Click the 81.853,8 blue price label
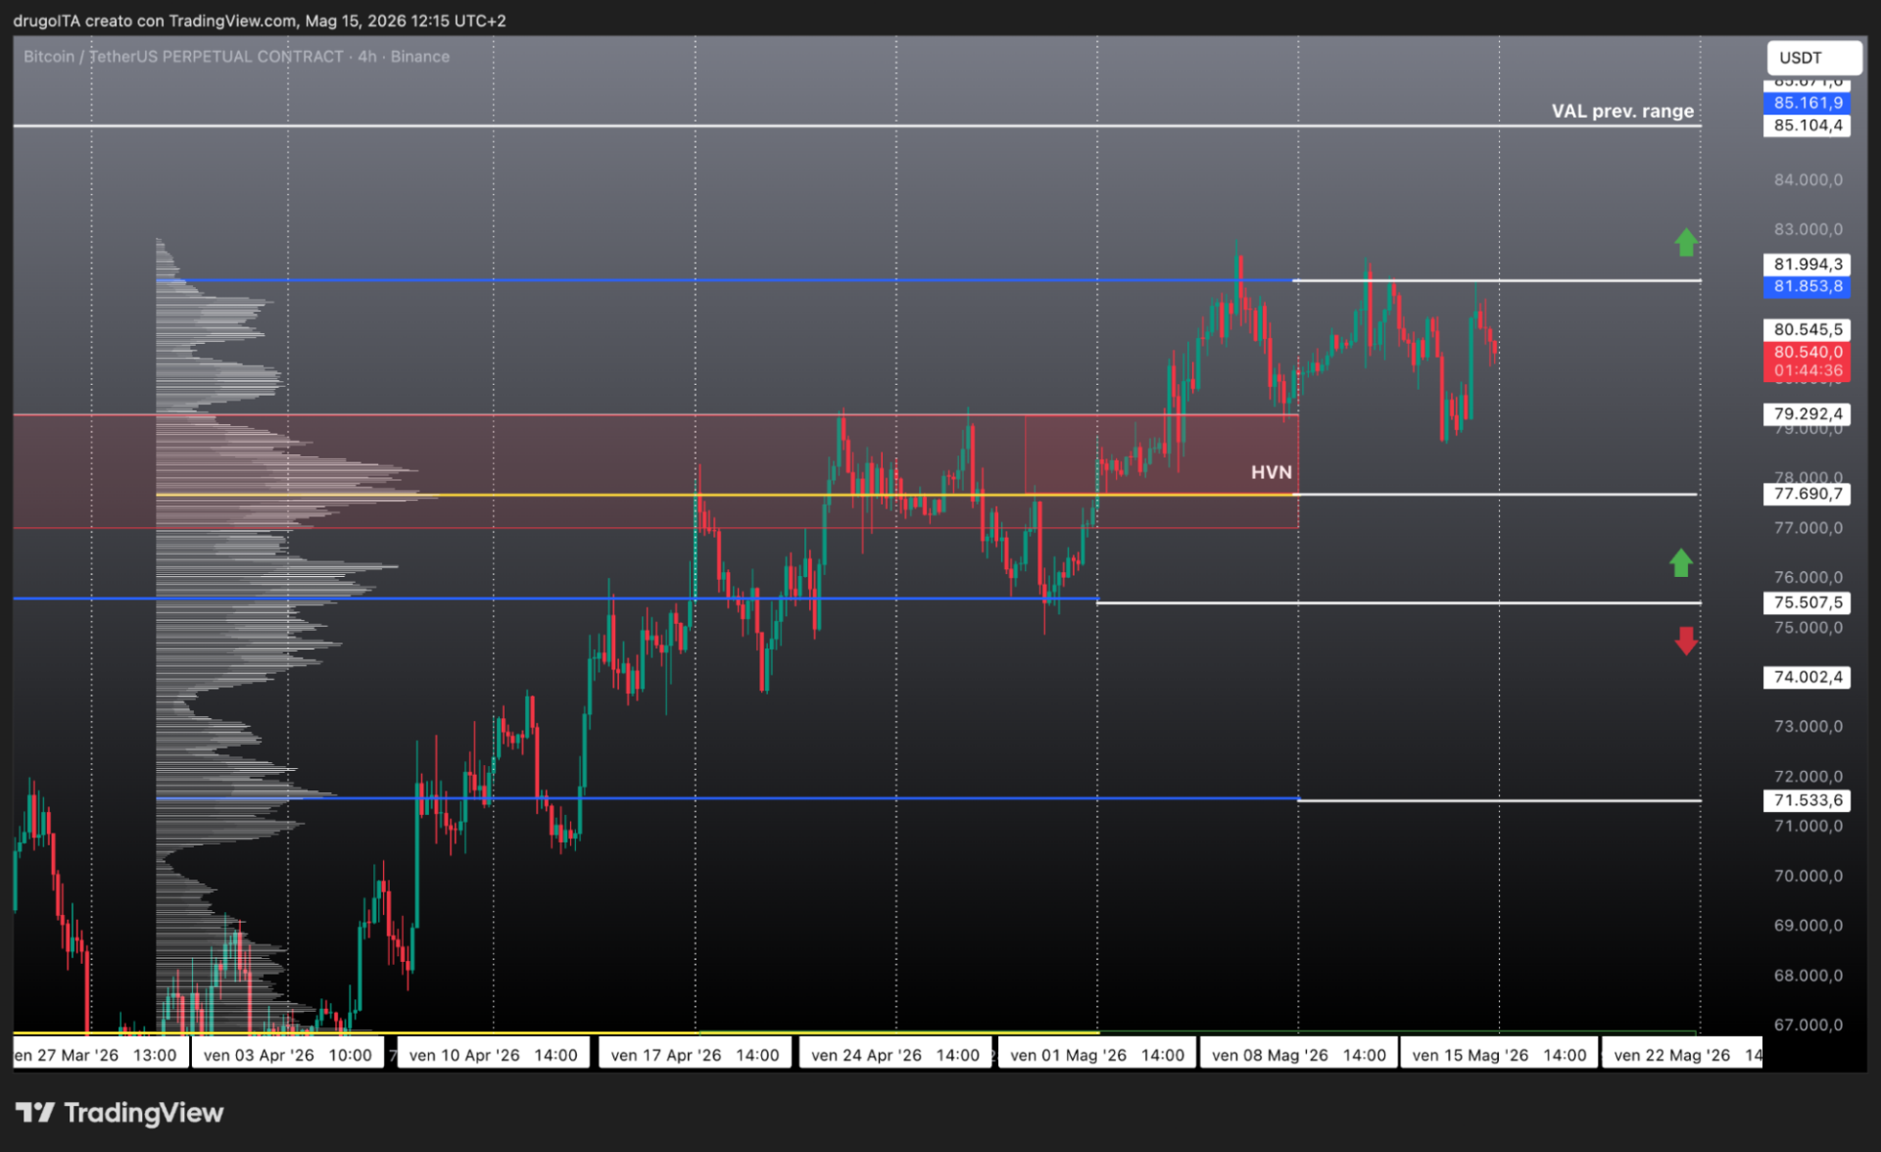This screenshot has width=1881, height=1152. tap(1807, 286)
